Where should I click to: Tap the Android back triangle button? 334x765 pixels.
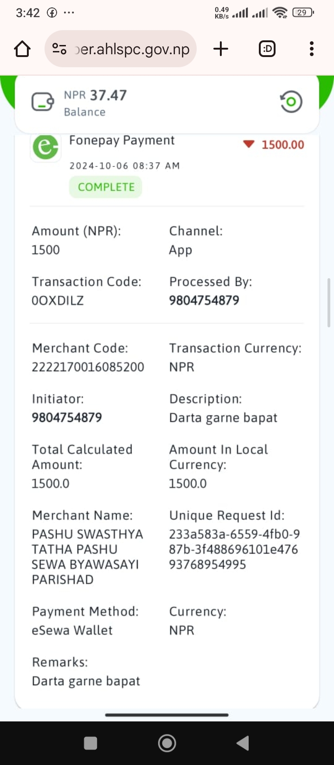point(243,743)
